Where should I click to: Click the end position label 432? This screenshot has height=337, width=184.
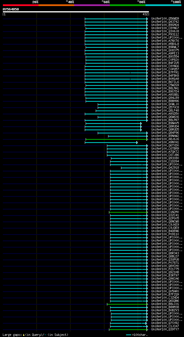pyautogui.click(x=145, y=14)
